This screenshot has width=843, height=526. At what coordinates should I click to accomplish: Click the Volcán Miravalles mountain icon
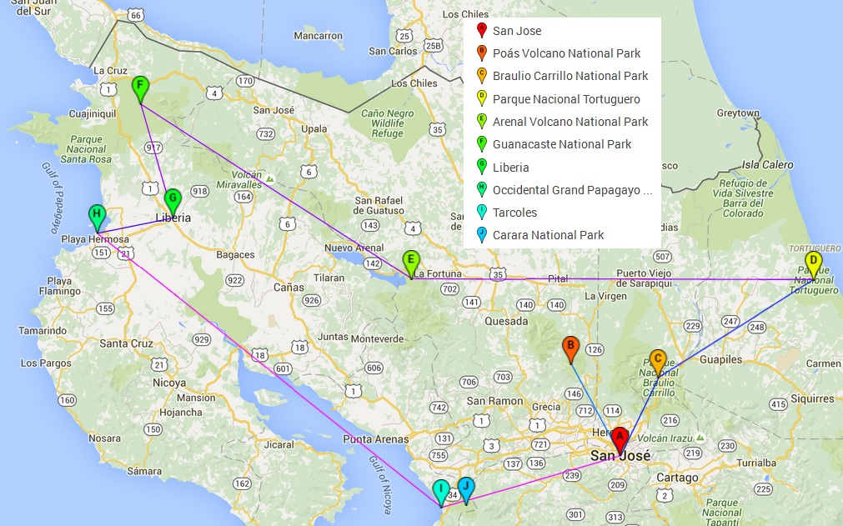270,178
